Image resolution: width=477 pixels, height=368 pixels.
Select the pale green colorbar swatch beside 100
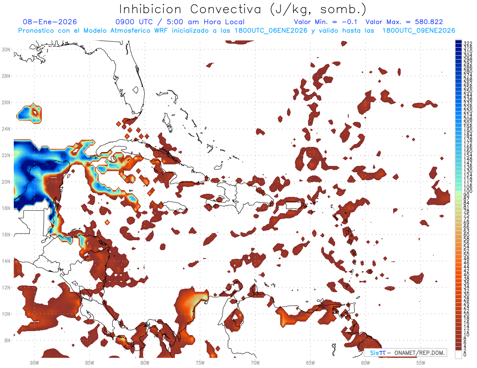458,192
